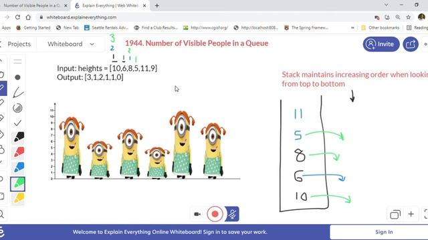Viewport: 428px width, 240px height.
Task: Select the blue marker color
Action: pyautogui.click(x=18, y=167)
